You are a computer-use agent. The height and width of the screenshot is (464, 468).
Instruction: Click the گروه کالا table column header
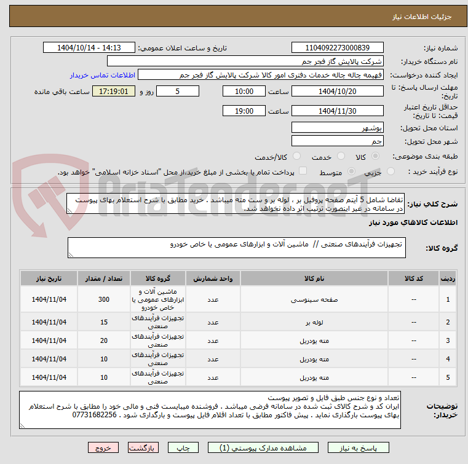click(x=158, y=278)
